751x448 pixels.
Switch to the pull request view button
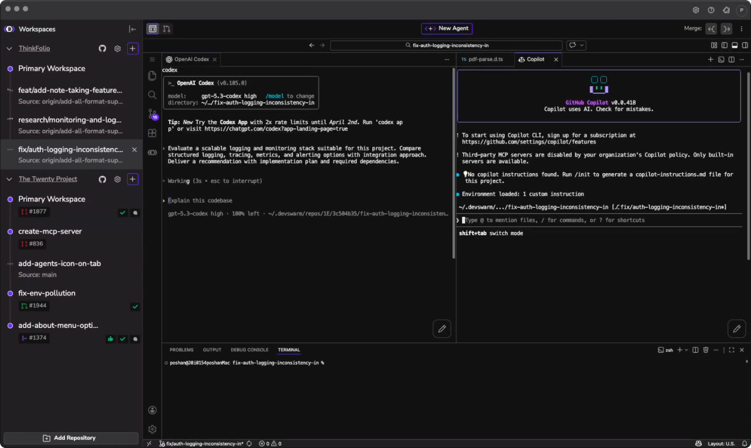point(166,29)
